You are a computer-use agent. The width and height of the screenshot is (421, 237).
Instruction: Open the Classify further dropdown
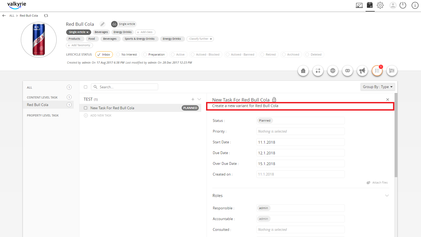click(x=200, y=39)
